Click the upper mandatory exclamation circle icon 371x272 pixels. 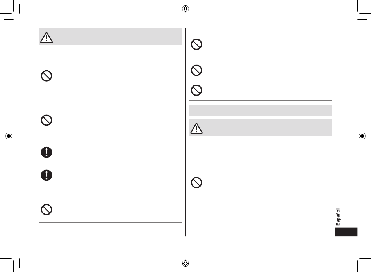[x=46, y=152]
